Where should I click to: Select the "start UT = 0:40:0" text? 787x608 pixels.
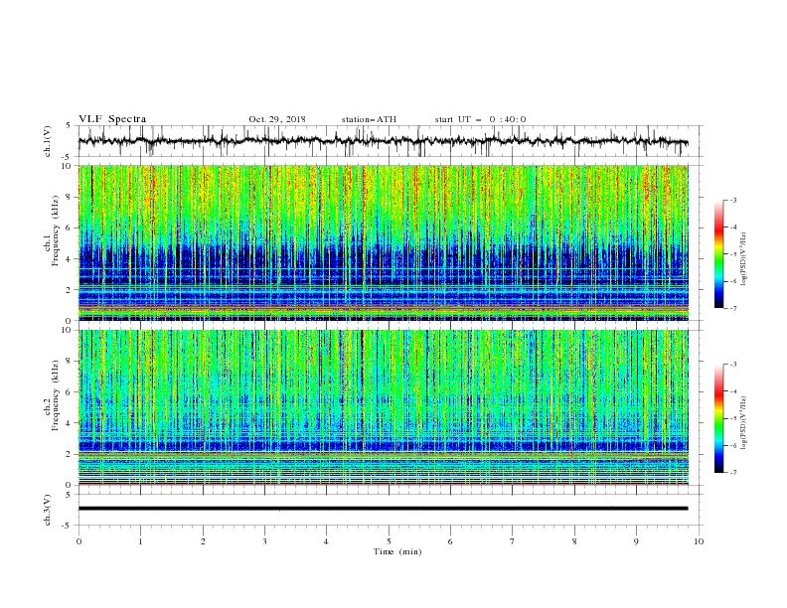pyautogui.click(x=480, y=119)
